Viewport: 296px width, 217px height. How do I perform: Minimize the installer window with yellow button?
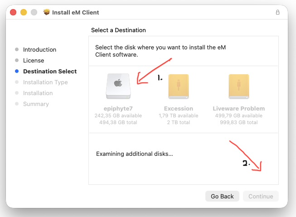pos(23,12)
